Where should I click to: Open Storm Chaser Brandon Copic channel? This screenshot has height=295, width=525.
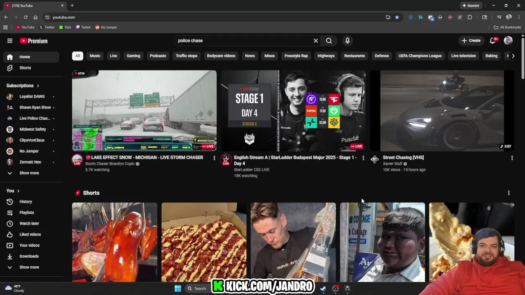click(x=110, y=164)
